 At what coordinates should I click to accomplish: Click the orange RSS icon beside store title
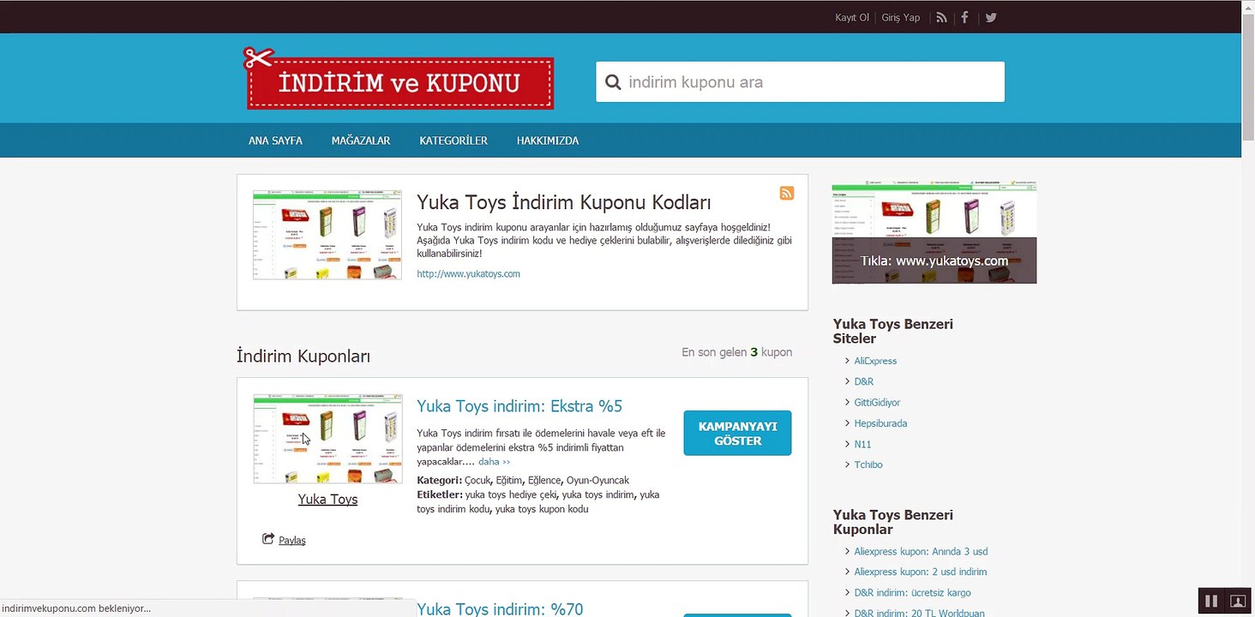pyautogui.click(x=787, y=193)
